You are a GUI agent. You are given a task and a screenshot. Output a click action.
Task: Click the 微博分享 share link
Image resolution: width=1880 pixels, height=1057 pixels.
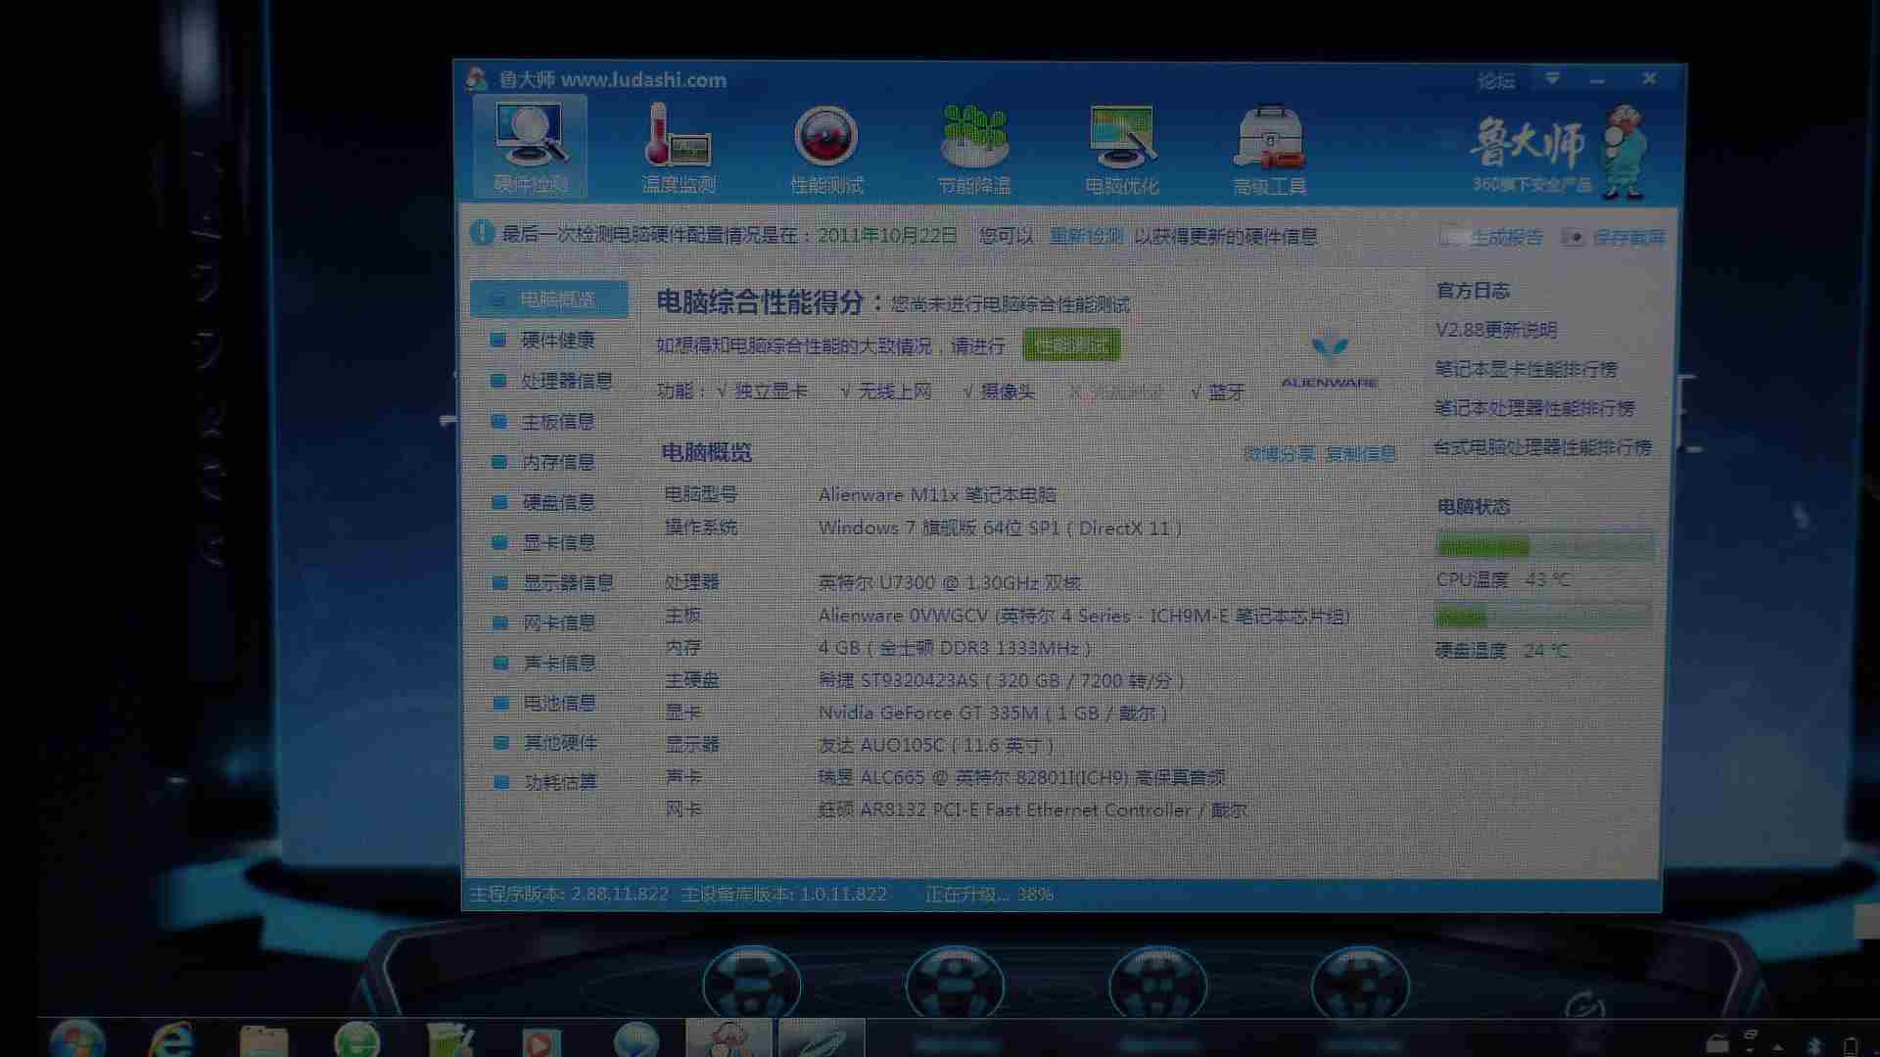[1279, 454]
